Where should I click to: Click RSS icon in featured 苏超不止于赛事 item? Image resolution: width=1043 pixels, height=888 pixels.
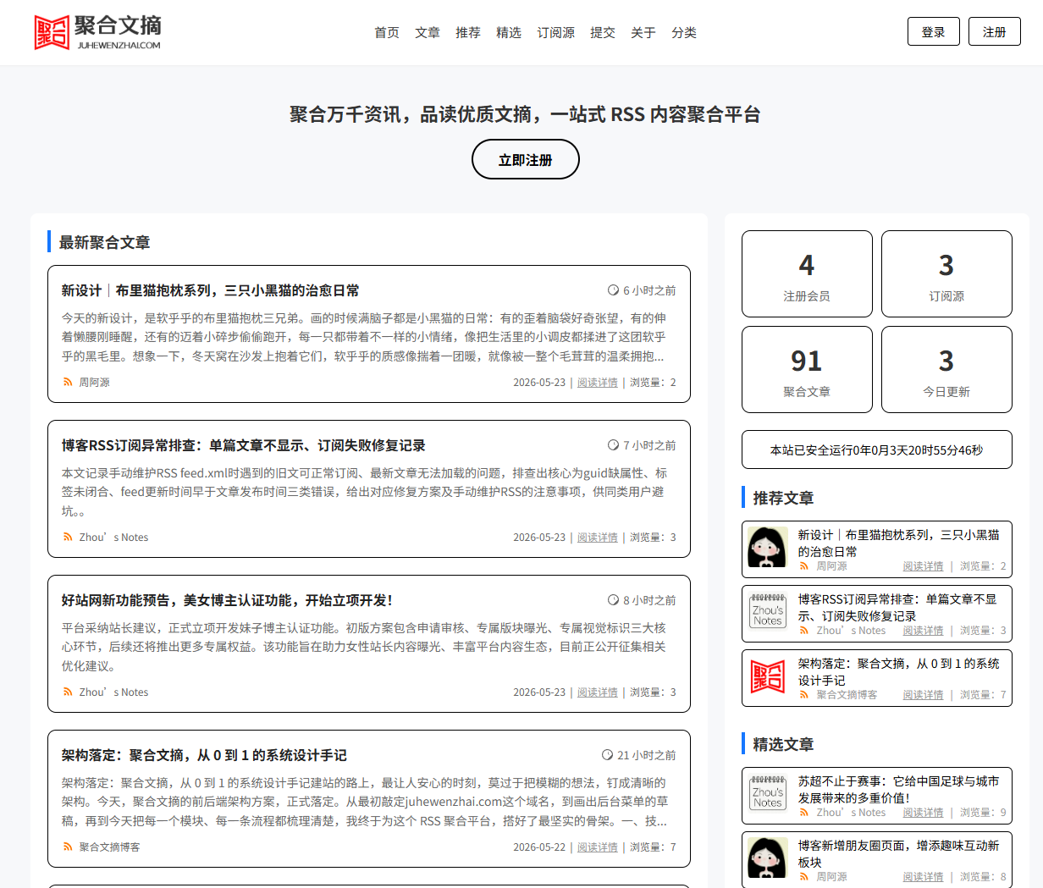[804, 813]
